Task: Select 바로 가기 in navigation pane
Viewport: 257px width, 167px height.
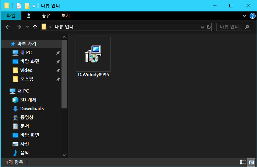Action: point(31,44)
